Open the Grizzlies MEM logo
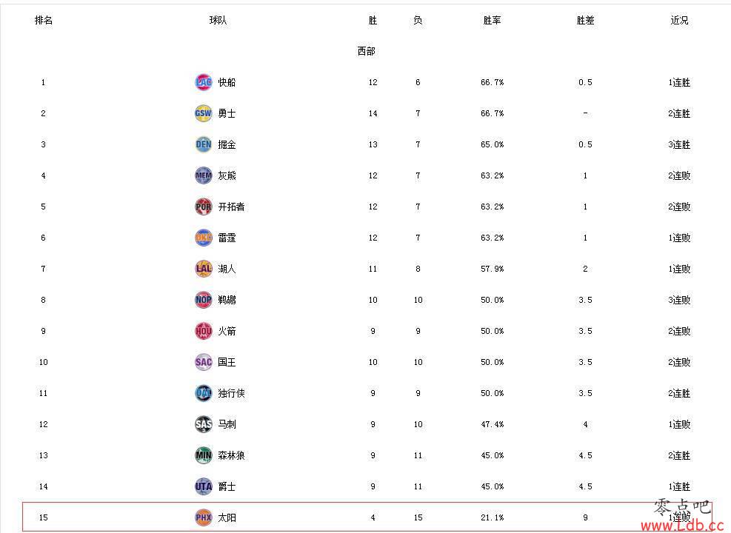This screenshot has width=731, height=533. coord(203,175)
